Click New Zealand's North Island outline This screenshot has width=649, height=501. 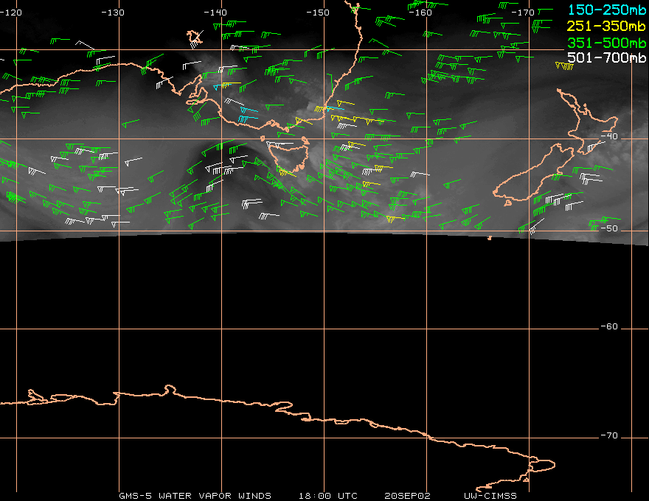[588, 122]
